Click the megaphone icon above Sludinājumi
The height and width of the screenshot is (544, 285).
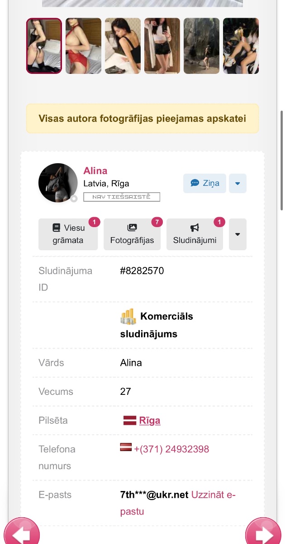click(195, 228)
